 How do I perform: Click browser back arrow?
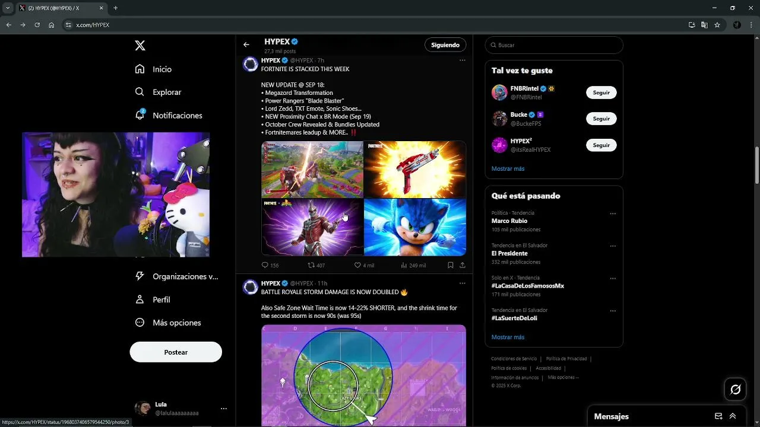point(8,25)
